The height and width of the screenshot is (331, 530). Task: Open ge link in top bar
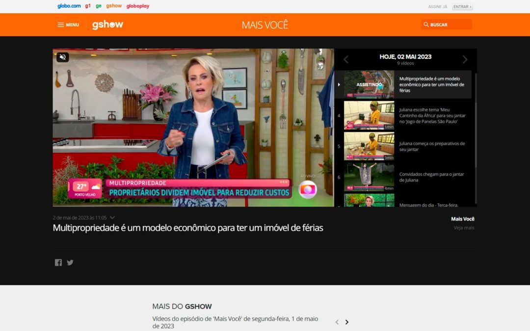98,6
